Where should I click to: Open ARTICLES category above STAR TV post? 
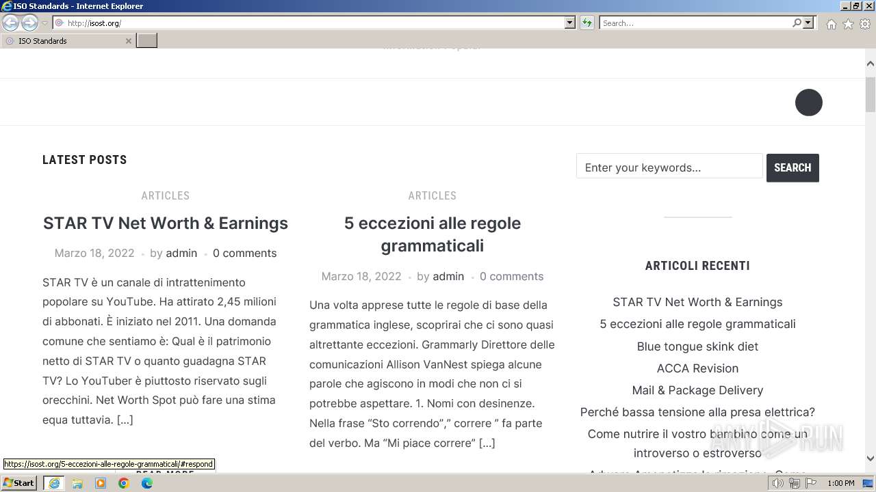point(166,195)
